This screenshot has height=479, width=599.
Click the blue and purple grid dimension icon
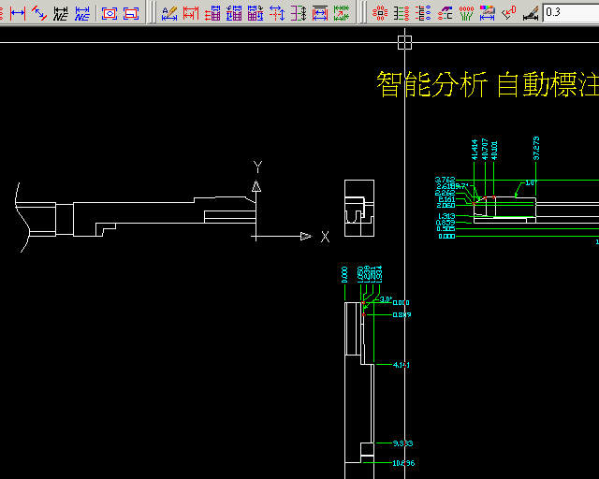pos(234,13)
